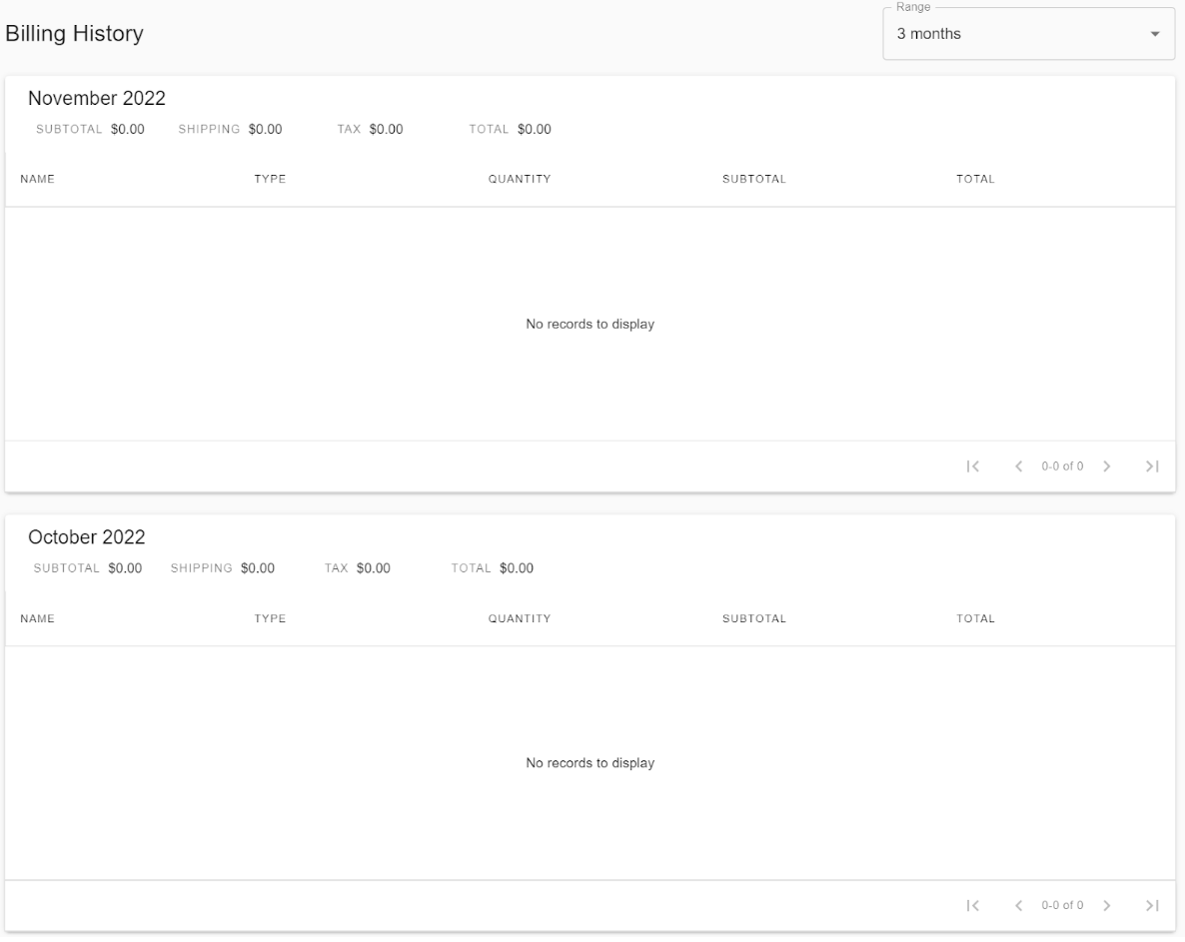
Task: Sort November table by TYPE column header
Action: pos(270,180)
